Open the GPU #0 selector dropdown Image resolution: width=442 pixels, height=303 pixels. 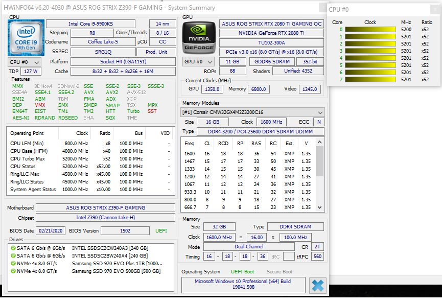coord(198,61)
